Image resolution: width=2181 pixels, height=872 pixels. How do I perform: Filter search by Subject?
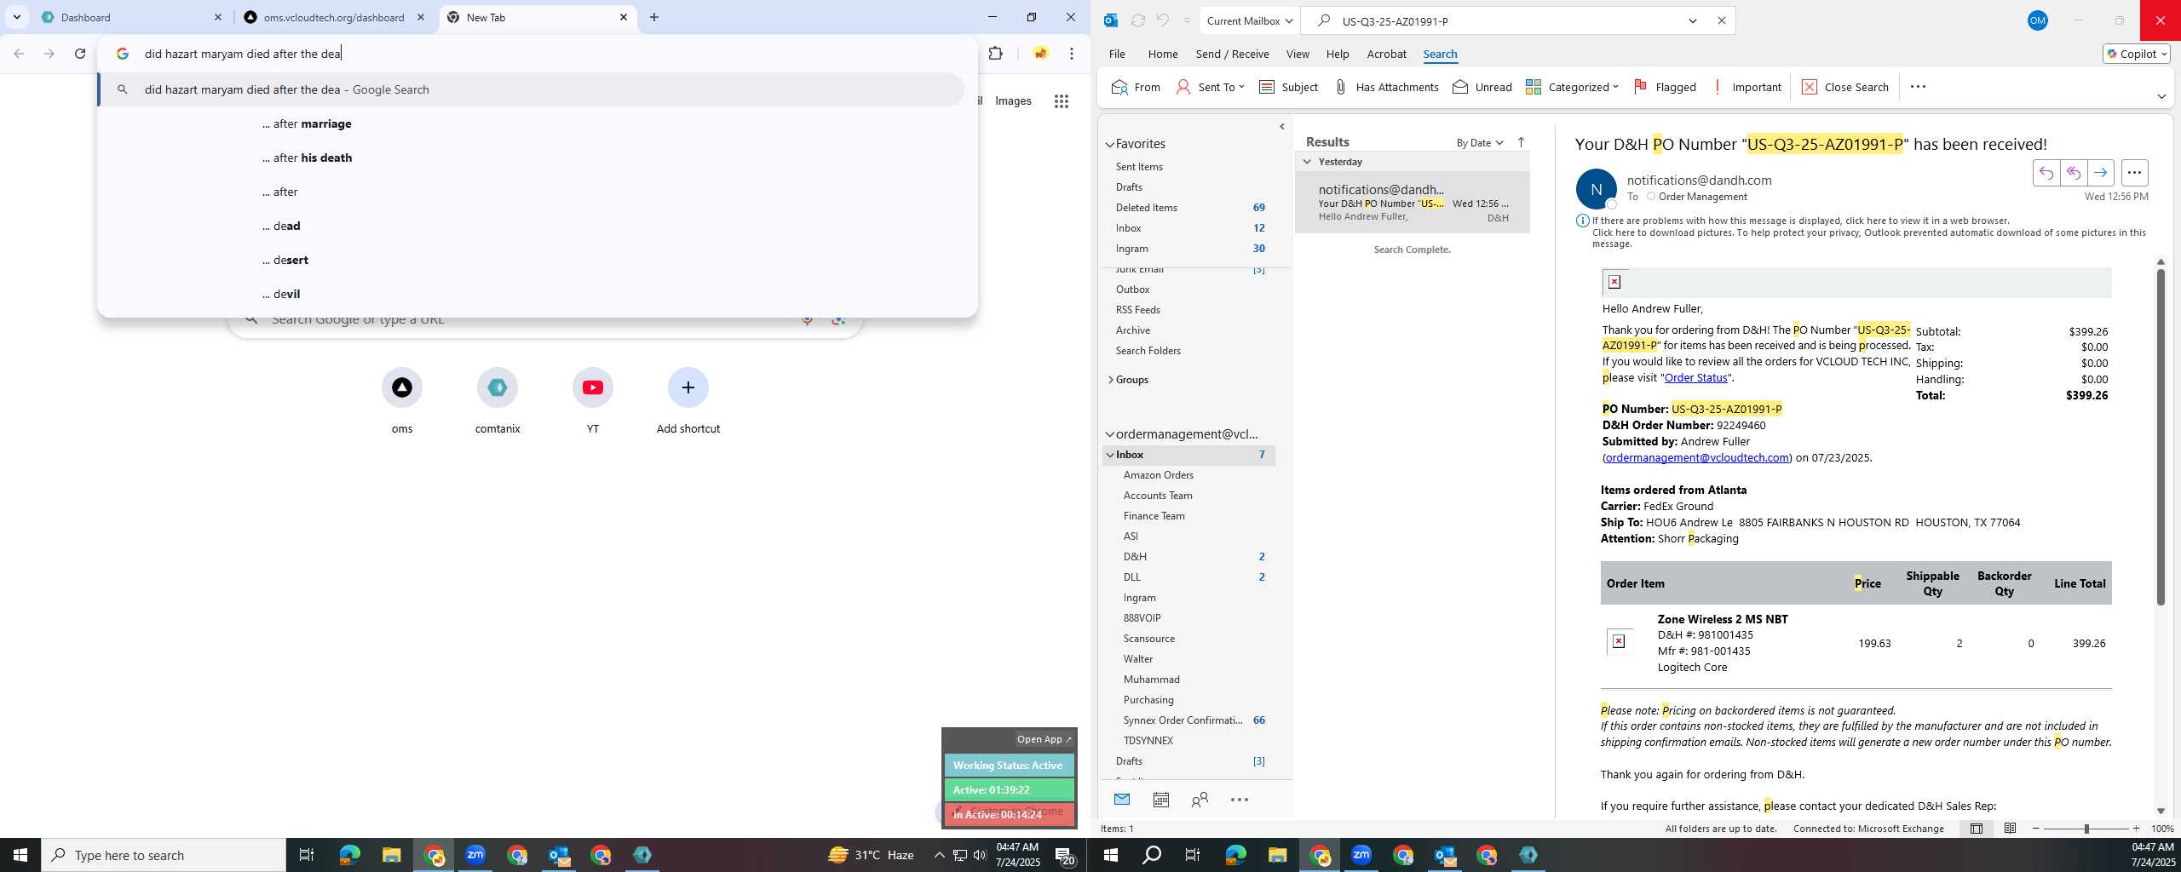pyautogui.click(x=1288, y=87)
